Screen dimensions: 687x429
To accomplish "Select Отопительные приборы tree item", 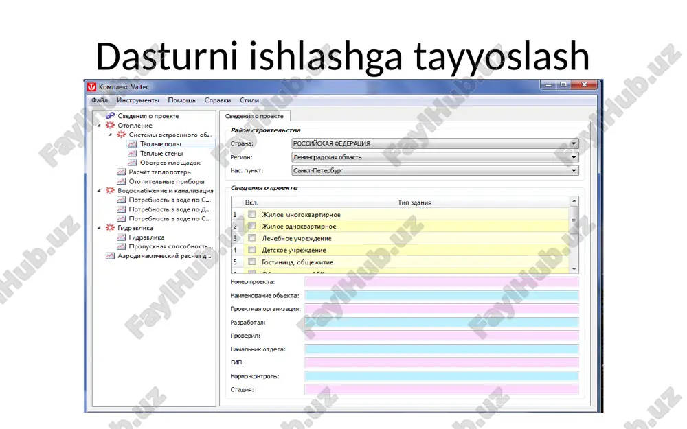I will pos(166,181).
